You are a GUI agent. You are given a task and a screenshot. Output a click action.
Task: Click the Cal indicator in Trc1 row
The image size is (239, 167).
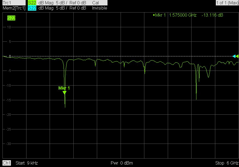click(95, 3)
